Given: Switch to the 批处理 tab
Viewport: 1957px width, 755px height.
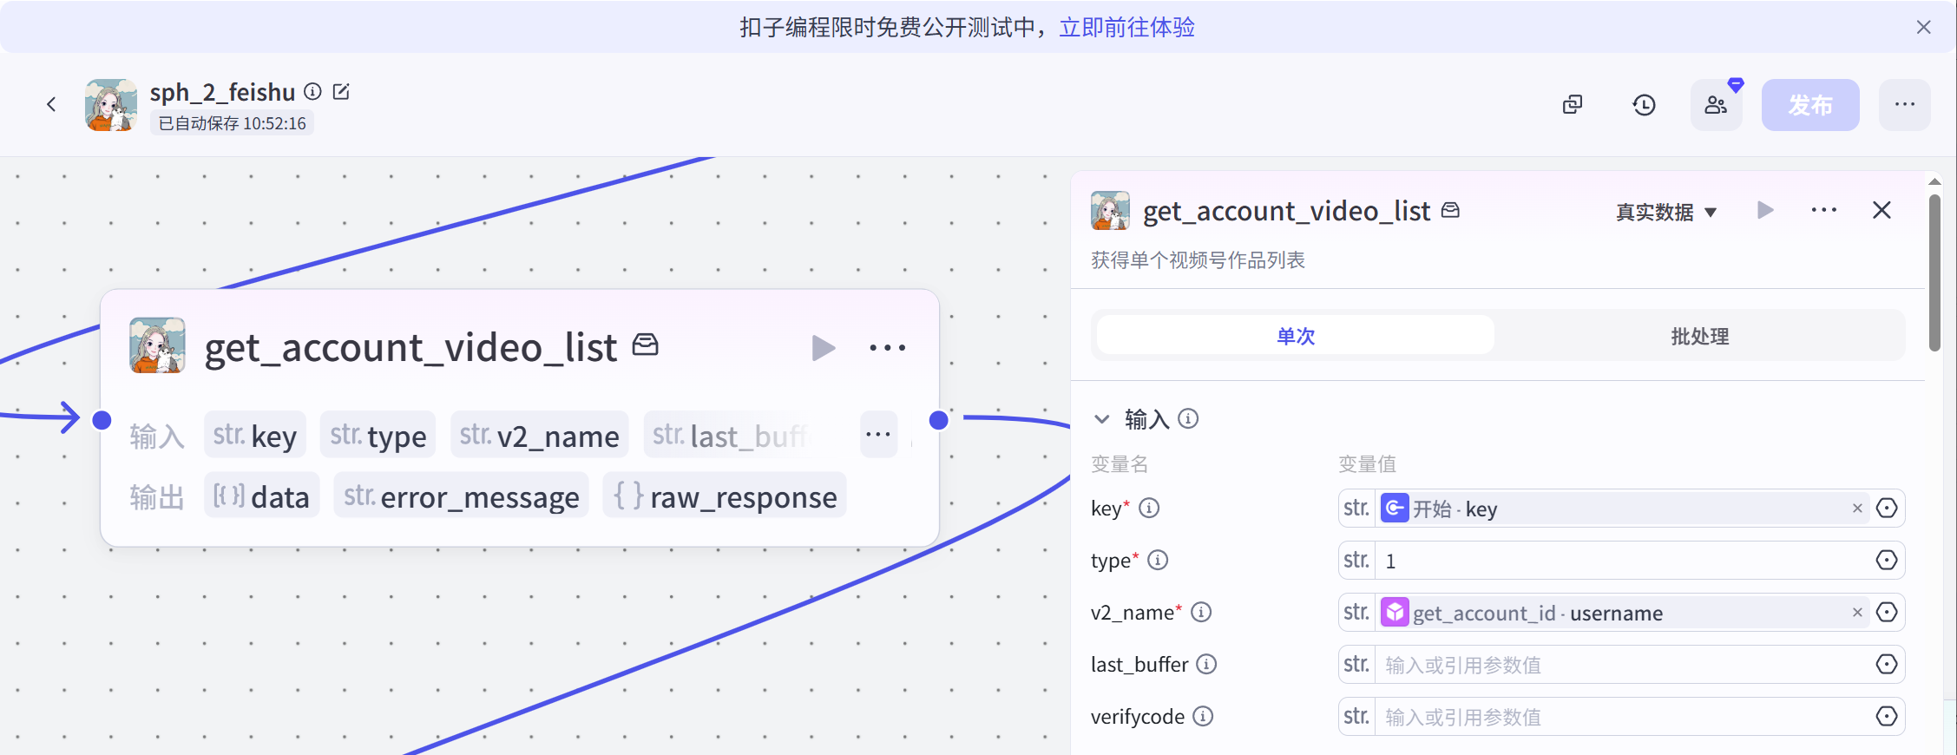Looking at the screenshot, I should click(1699, 335).
